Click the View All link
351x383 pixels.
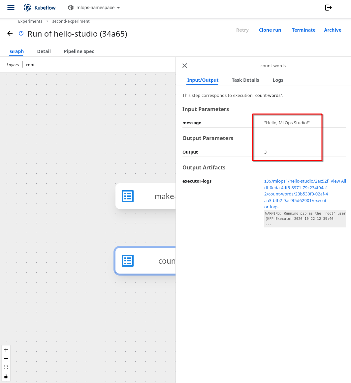click(338, 181)
